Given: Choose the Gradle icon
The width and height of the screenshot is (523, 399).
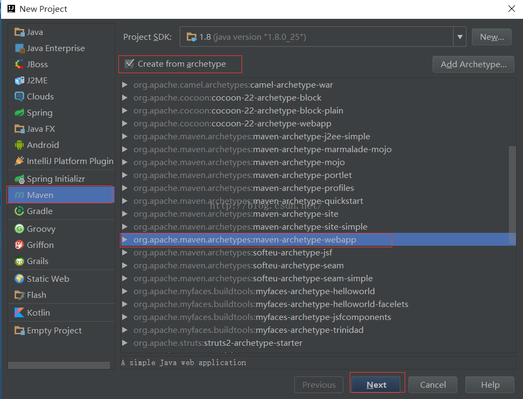Looking at the screenshot, I should [19, 211].
